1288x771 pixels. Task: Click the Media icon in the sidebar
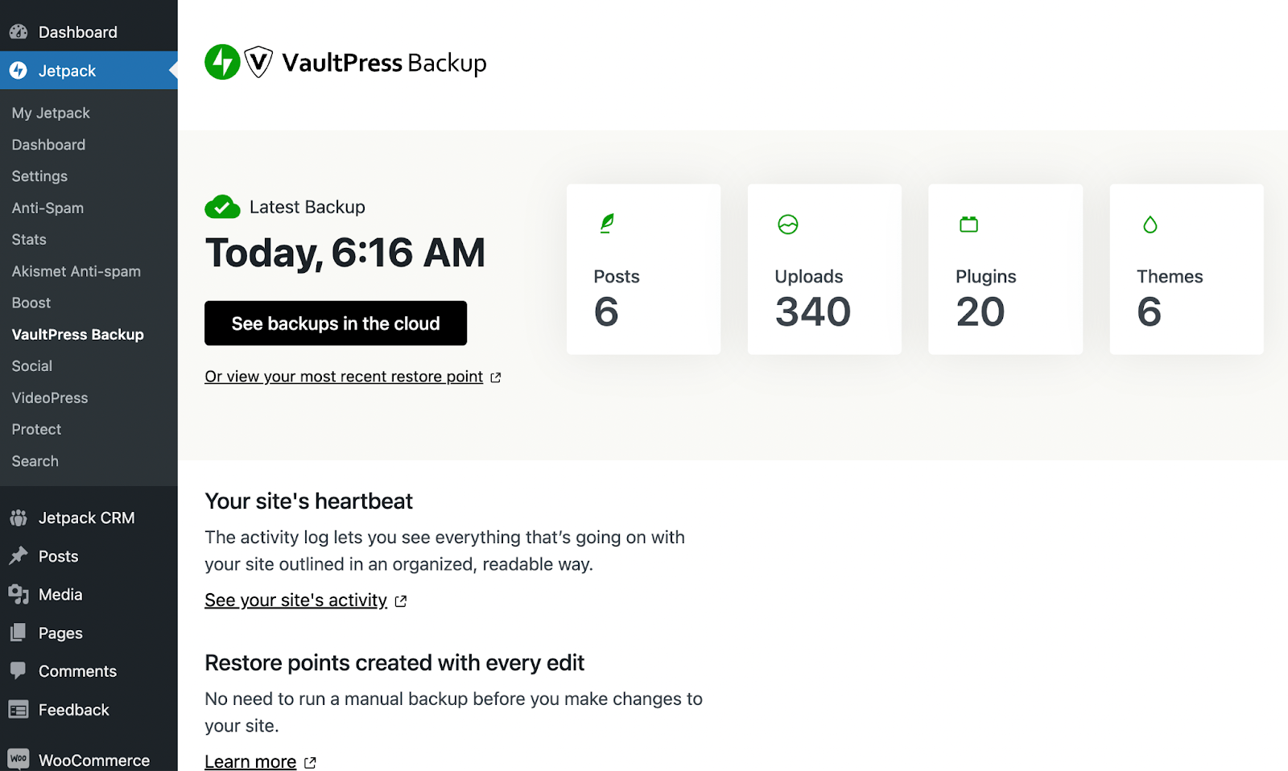pos(19,594)
